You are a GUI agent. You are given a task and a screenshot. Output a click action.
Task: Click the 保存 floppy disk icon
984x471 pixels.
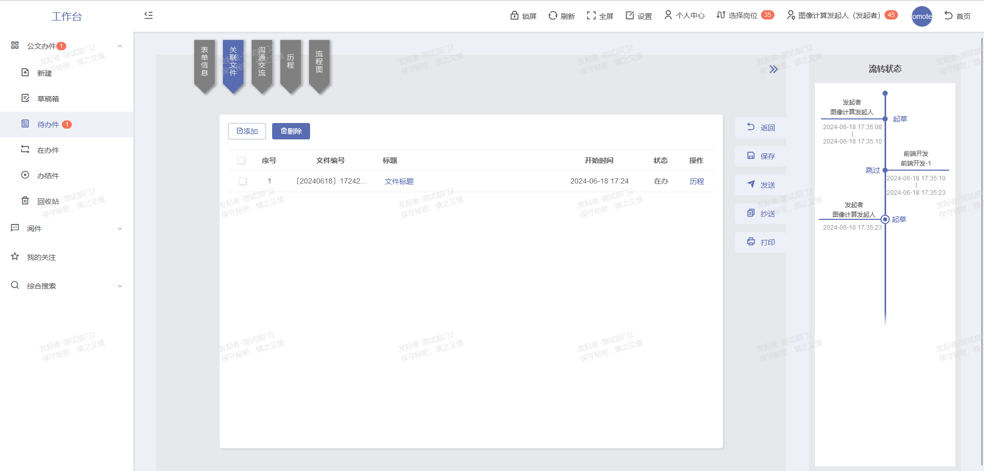click(x=751, y=155)
